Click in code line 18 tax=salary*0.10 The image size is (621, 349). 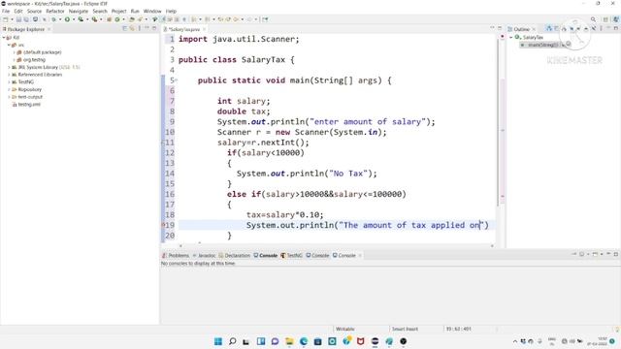[284, 215]
